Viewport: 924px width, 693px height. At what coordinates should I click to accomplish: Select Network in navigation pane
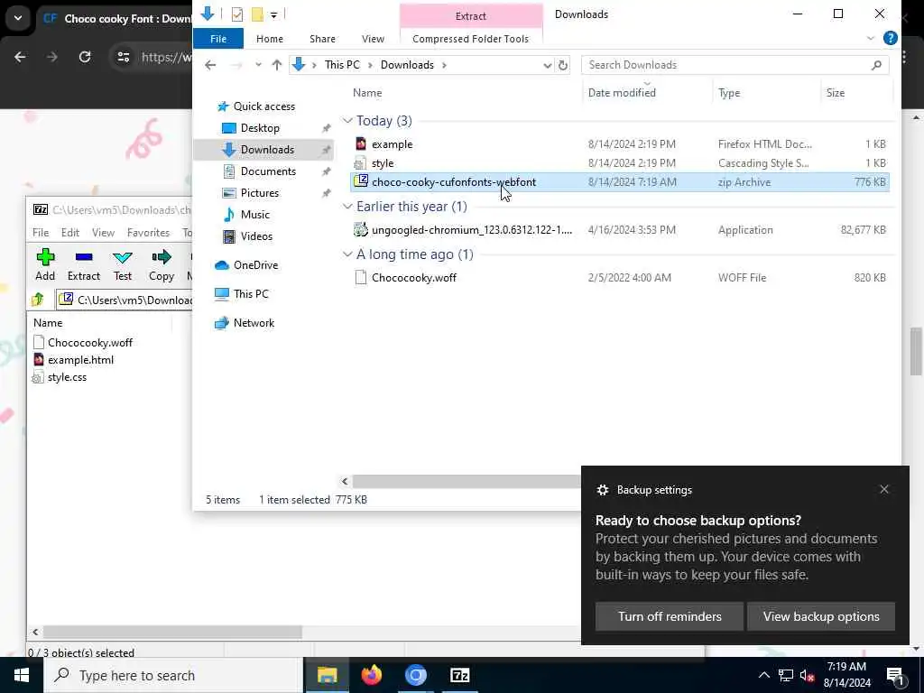(x=254, y=322)
